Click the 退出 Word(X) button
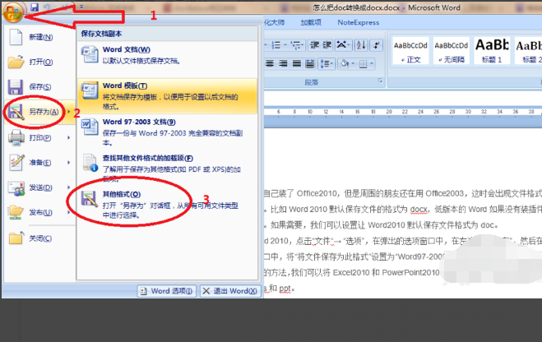The height and width of the screenshot is (342, 542). coord(229,291)
